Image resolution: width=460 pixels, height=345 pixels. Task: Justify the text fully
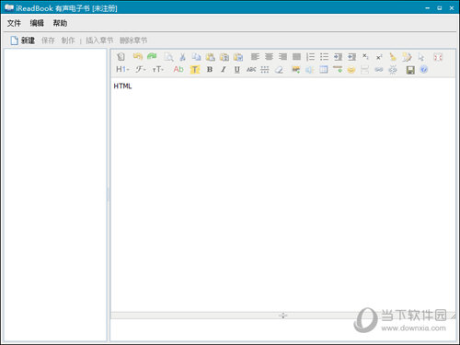(296, 57)
